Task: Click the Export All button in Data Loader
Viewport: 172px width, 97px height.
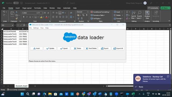Action: [118, 48]
